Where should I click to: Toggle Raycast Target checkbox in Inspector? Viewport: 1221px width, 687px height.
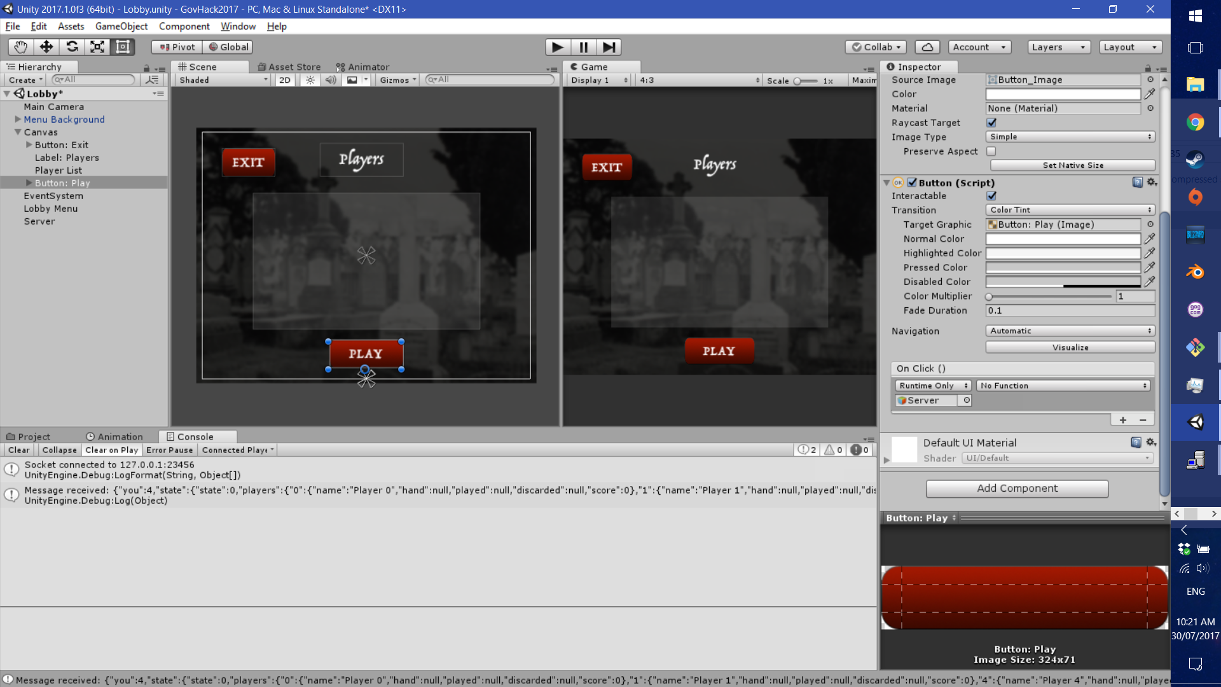991,123
